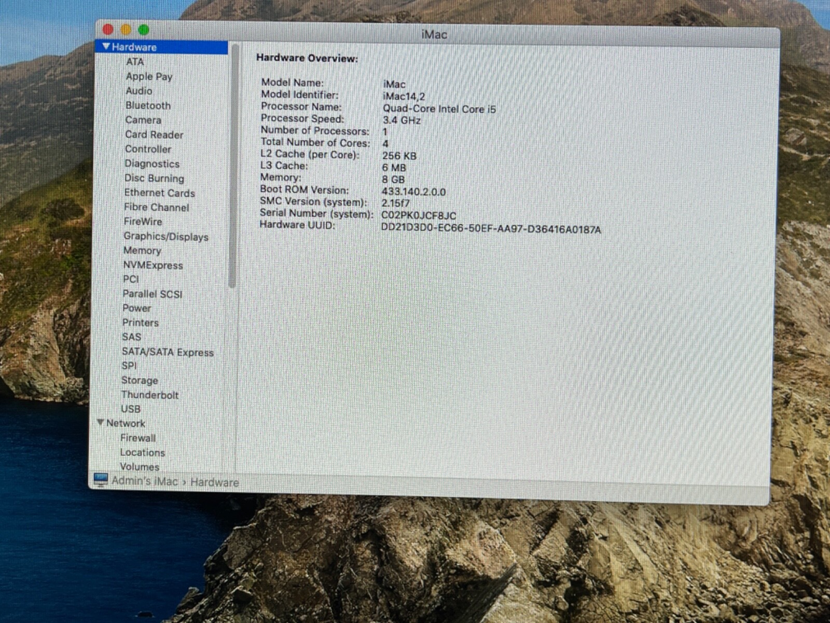
Task: Select SATA/SATA Express entry
Action: (168, 352)
